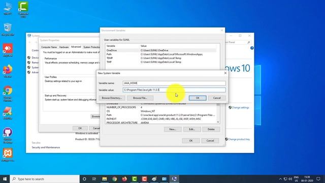Click ENG language indicator
The height and width of the screenshot is (183, 325).
pos(296,179)
